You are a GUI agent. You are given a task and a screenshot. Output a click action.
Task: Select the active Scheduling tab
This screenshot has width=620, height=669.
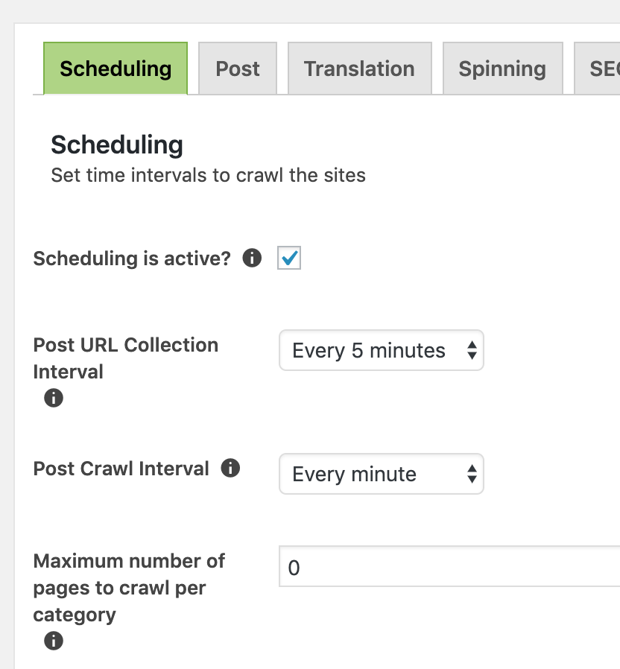[x=116, y=69]
